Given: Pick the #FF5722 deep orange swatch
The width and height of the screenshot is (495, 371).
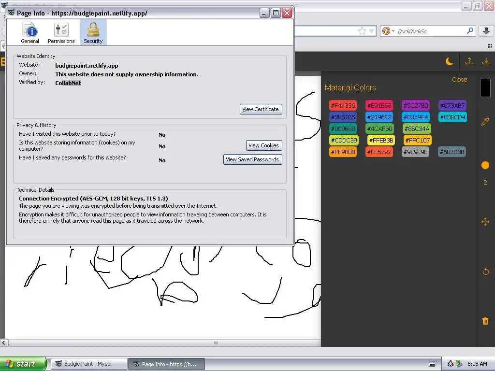Looking at the screenshot, I should click(x=379, y=152).
